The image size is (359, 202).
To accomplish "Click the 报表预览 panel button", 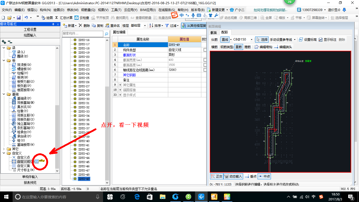I will pyautogui.click(x=30, y=183).
